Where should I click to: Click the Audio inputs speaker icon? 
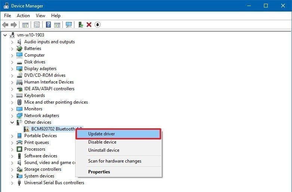pyautogui.click(x=19, y=42)
